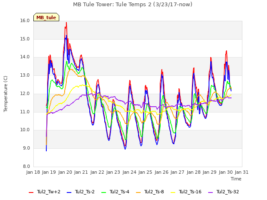
Task: Click the Jan 20 x-axis tick label
Action: click(65, 172)
